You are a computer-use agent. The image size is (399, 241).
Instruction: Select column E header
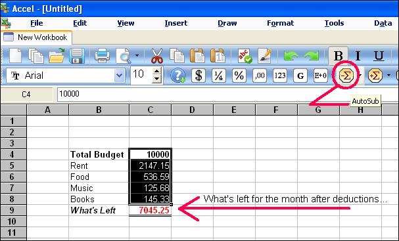tap(234, 110)
